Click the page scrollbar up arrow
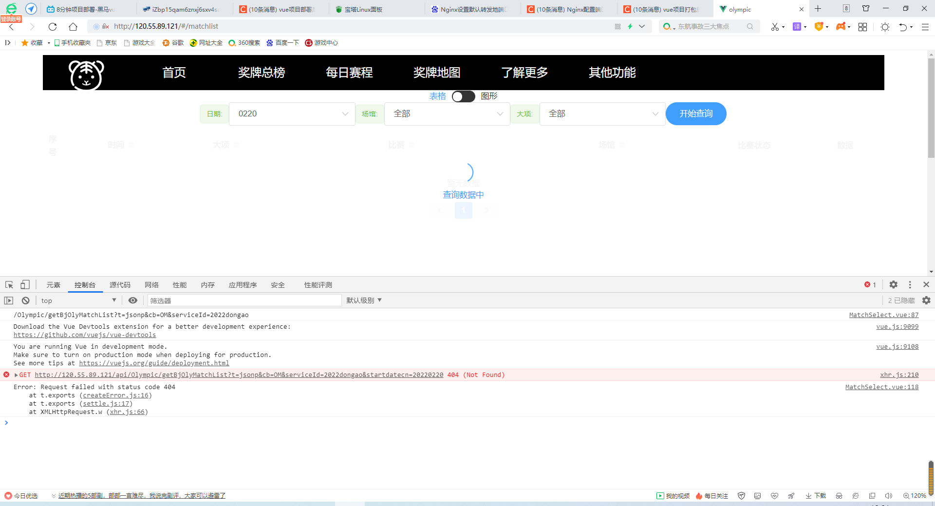 click(931, 54)
